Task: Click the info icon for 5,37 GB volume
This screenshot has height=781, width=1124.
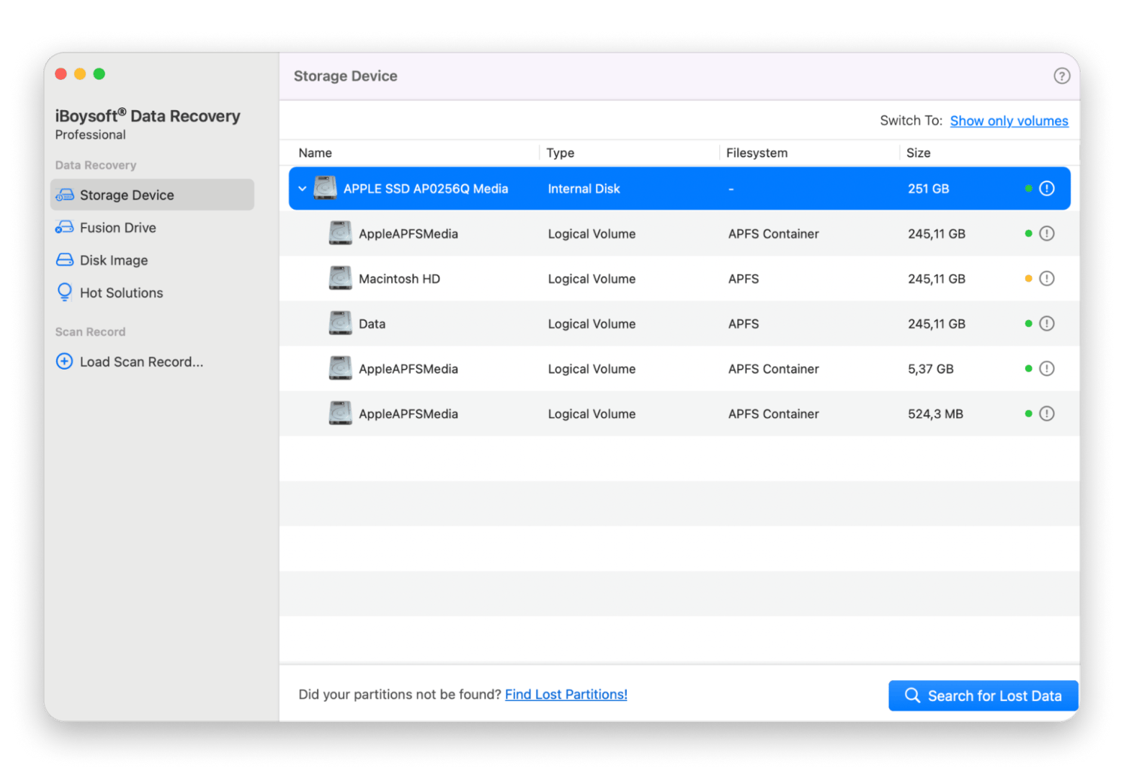Action: (1047, 369)
